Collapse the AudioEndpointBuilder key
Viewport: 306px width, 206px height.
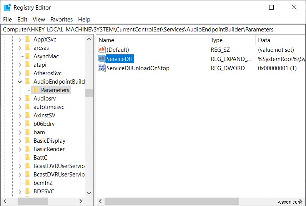pyautogui.click(x=20, y=82)
